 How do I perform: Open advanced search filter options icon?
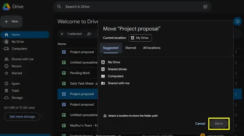click(205, 7)
